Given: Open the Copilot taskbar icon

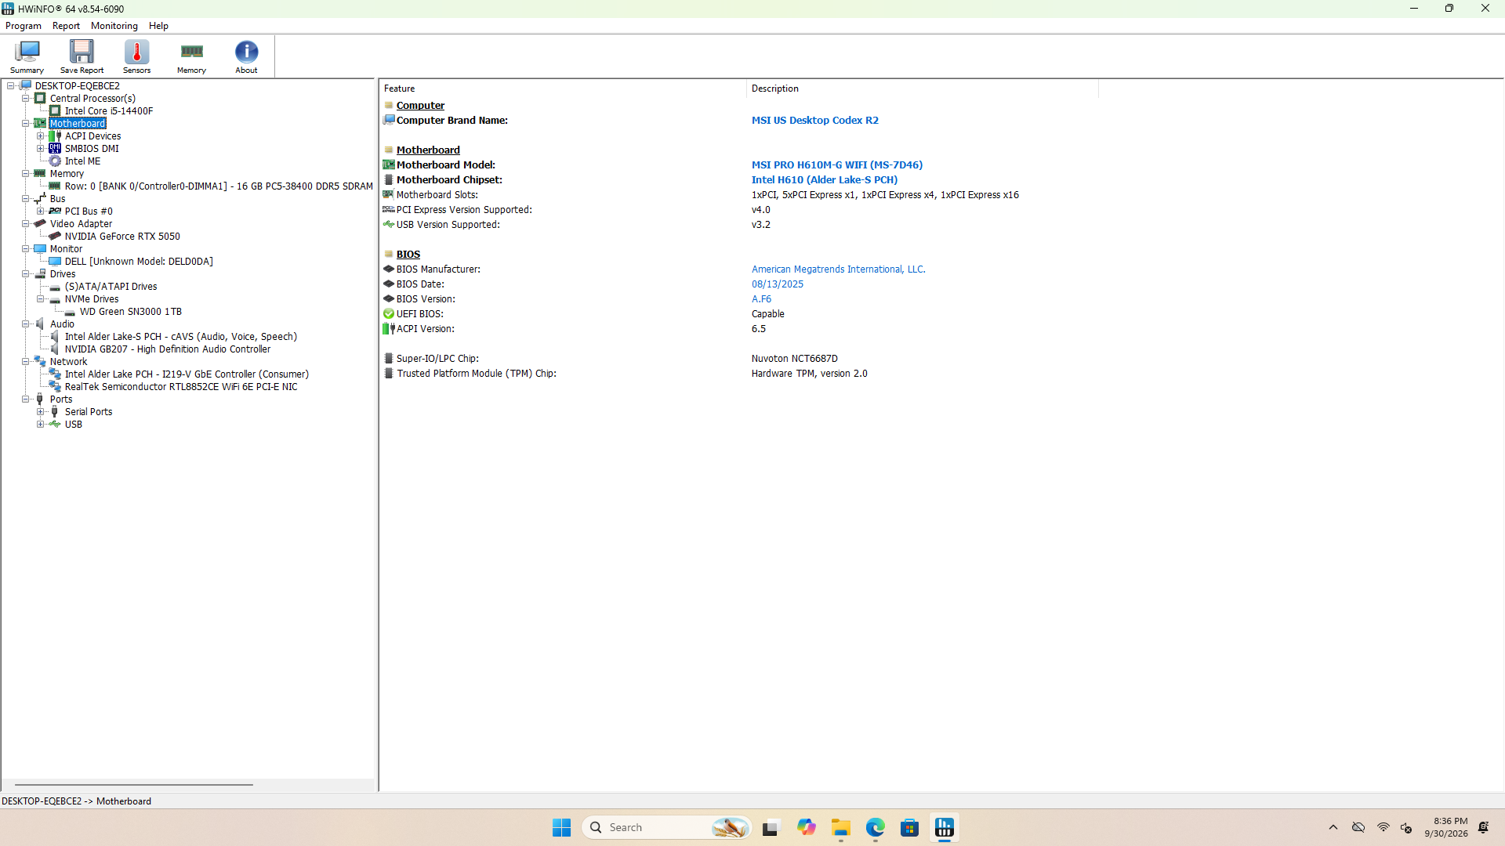Looking at the screenshot, I should pos(807,827).
